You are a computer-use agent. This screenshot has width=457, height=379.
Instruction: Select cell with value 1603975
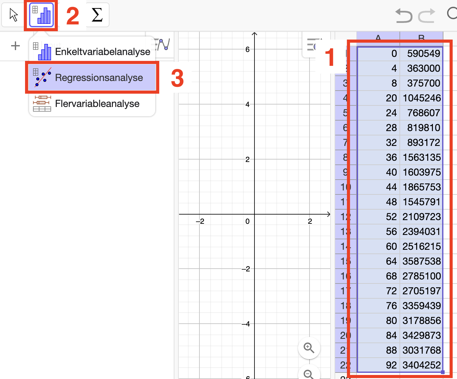421,172
